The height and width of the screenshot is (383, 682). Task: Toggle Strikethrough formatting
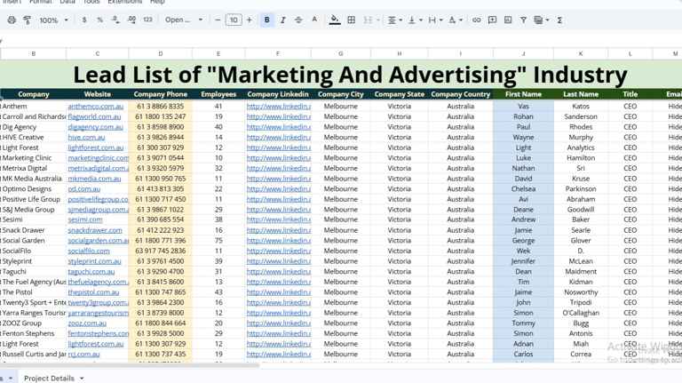[298, 20]
